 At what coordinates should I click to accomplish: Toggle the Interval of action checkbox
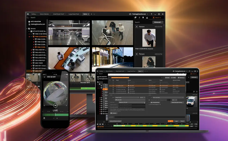click(x=149, y=100)
